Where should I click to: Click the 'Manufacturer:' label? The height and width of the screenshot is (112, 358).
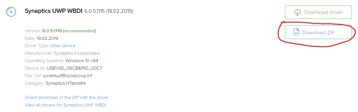click(x=39, y=53)
